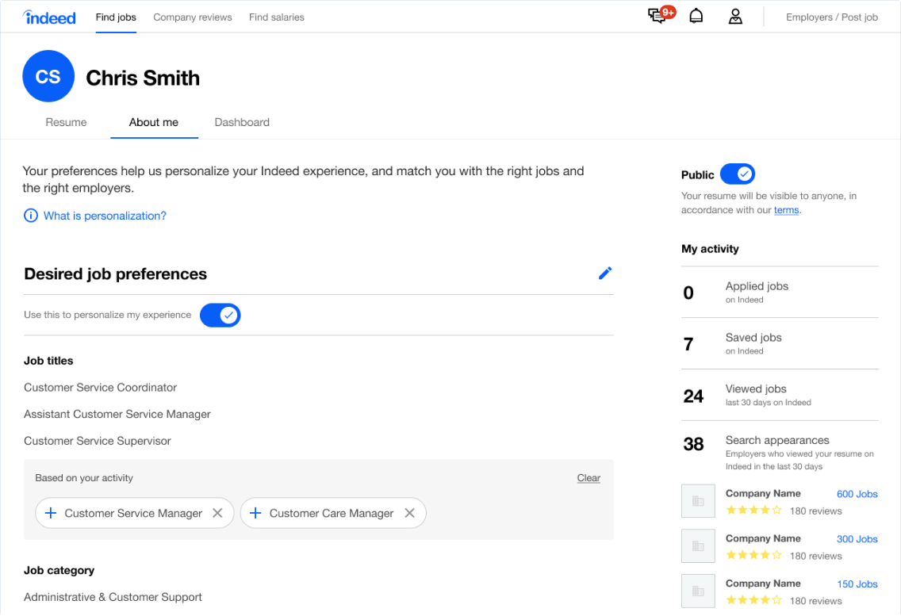Disable the personalize my experience toggle
The image size is (901, 616).
[220, 315]
